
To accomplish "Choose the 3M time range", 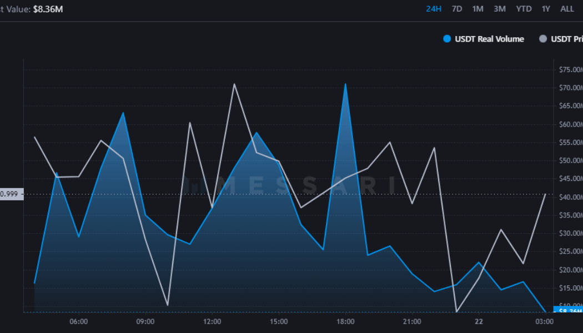I will (x=500, y=9).
